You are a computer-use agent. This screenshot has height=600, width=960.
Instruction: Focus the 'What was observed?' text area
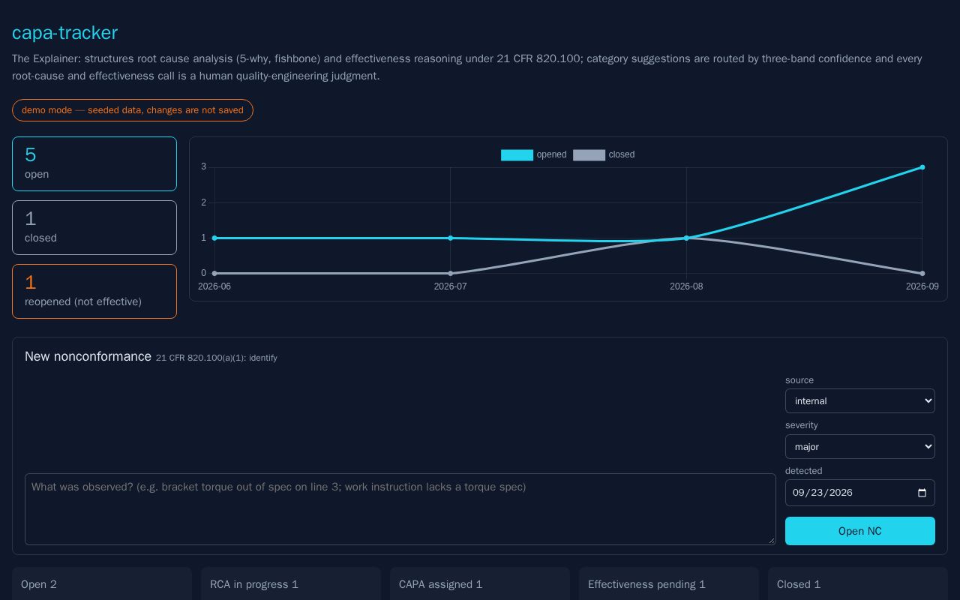point(400,509)
